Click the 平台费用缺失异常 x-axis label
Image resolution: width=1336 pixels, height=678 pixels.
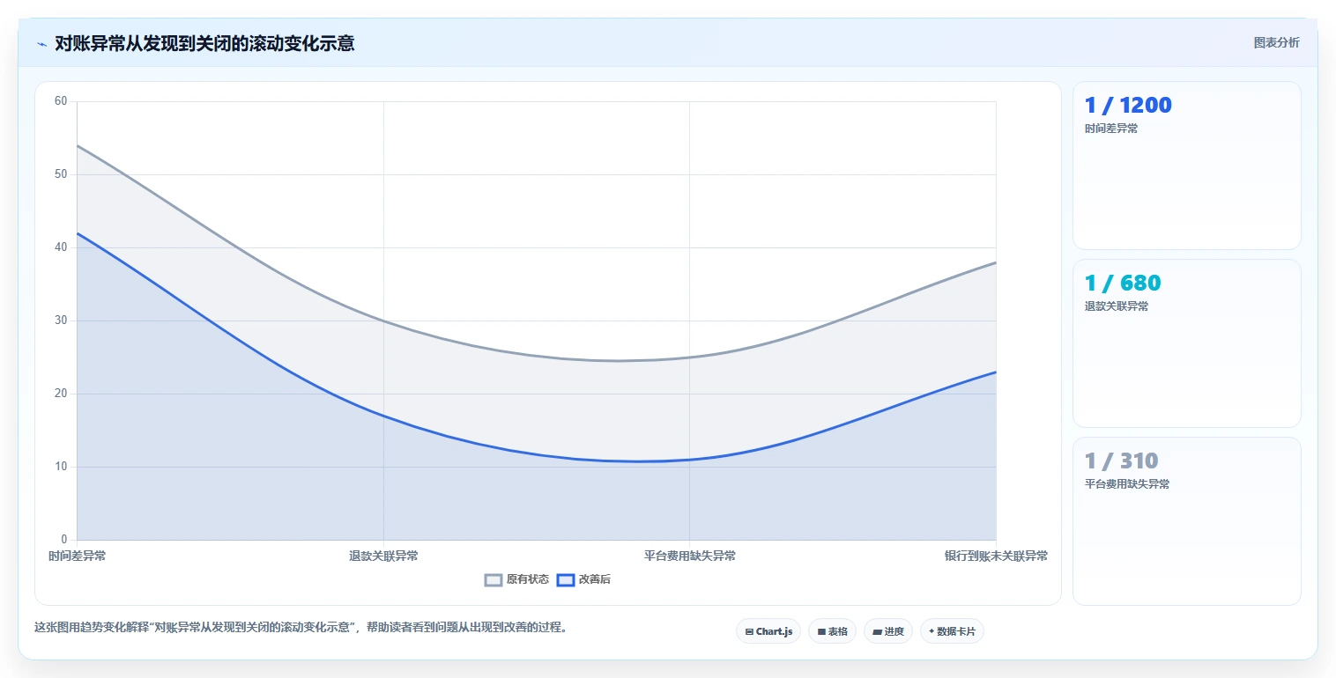pyautogui.click(x=690, y=556)
